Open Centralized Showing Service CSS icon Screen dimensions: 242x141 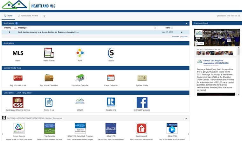(x=18, y=102)
